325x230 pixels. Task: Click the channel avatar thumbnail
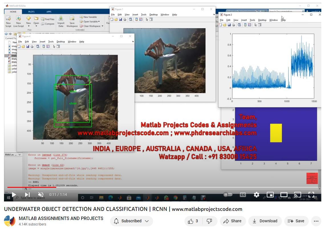click(x=9, y=221)
